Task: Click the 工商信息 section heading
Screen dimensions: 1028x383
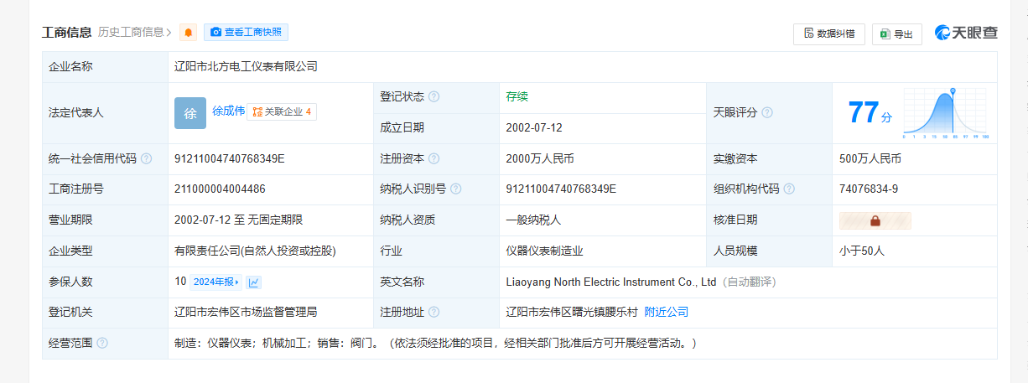Action: (67, 33)
